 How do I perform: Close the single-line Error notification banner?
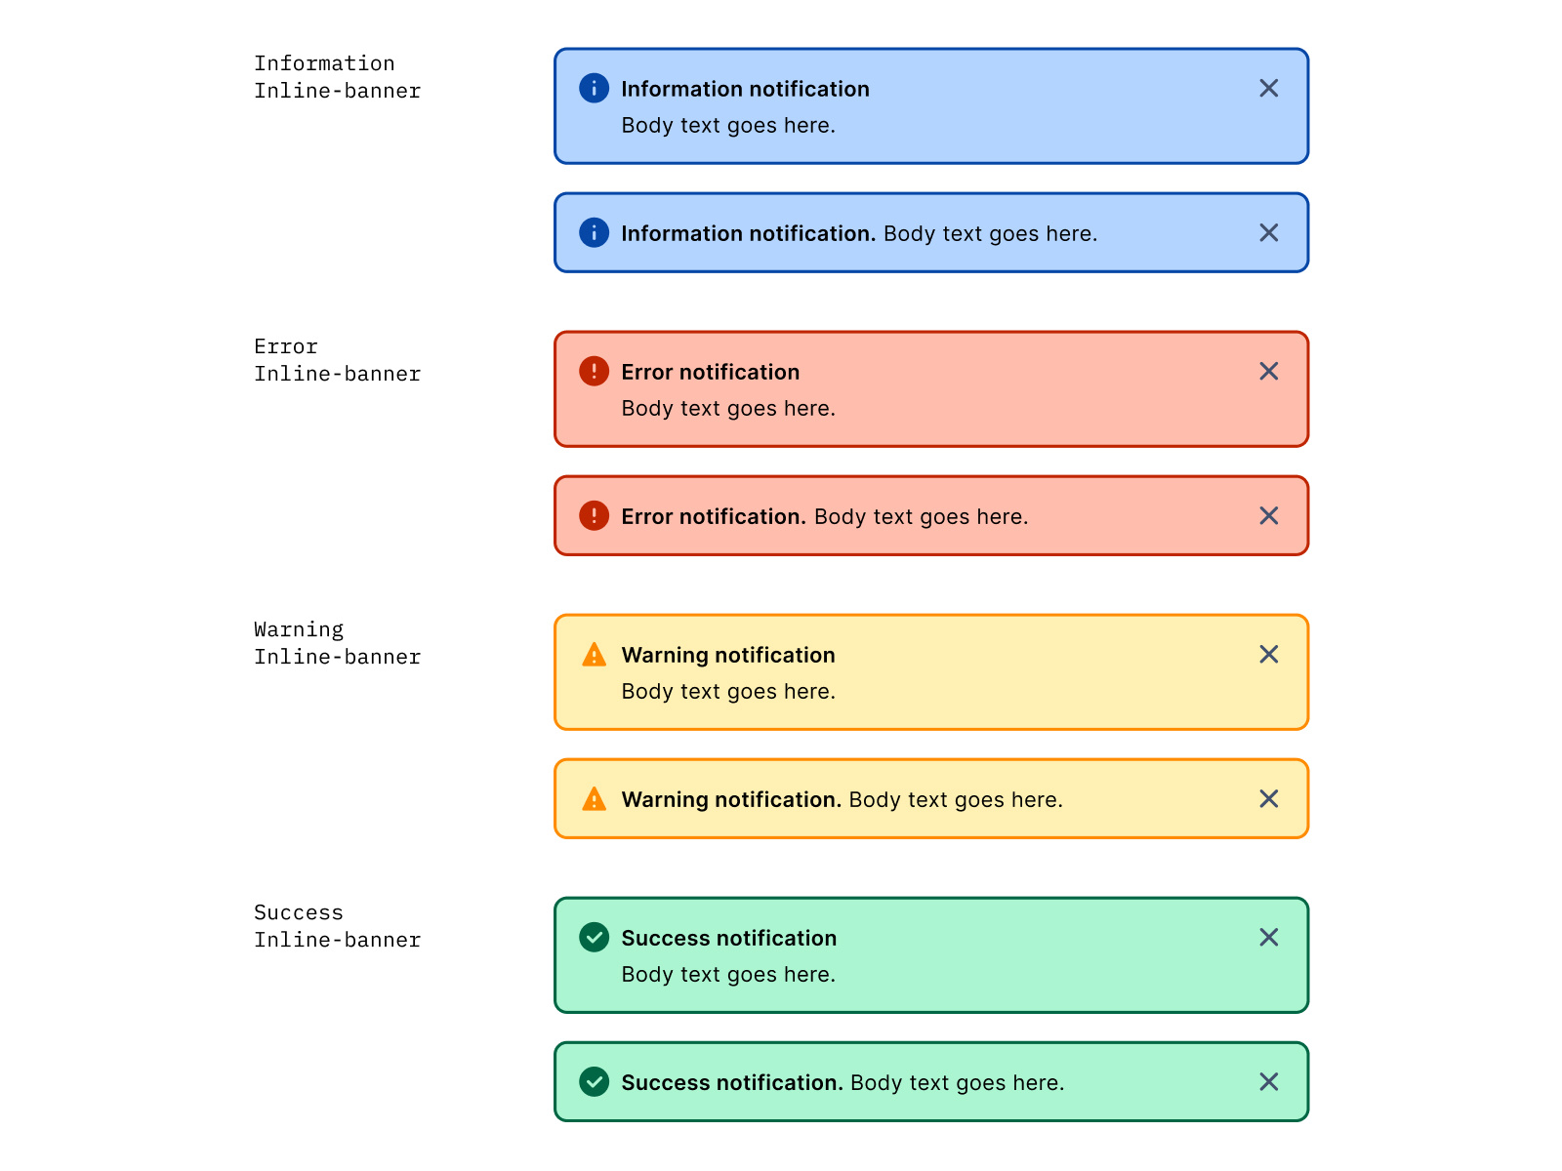[x=1268, y=516]
